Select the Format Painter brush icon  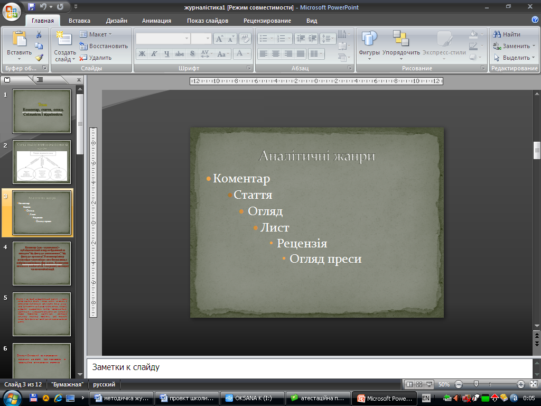(39, 58)
